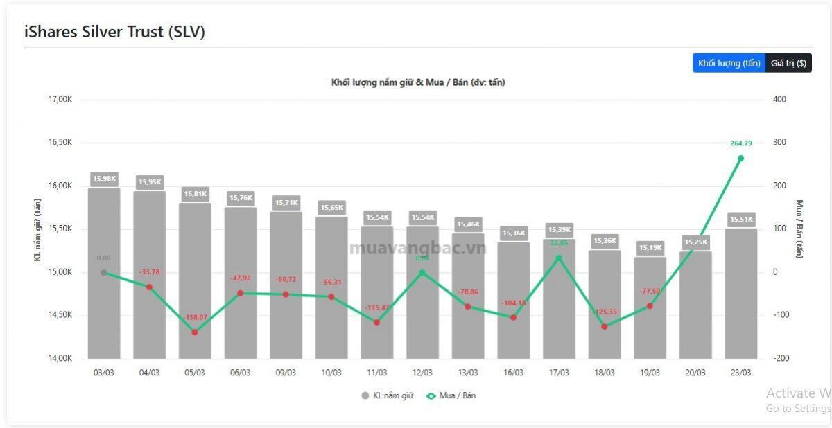Switch to Khối lượng (tấn) view
832x428 pixels.
click(x=729, y=63)
